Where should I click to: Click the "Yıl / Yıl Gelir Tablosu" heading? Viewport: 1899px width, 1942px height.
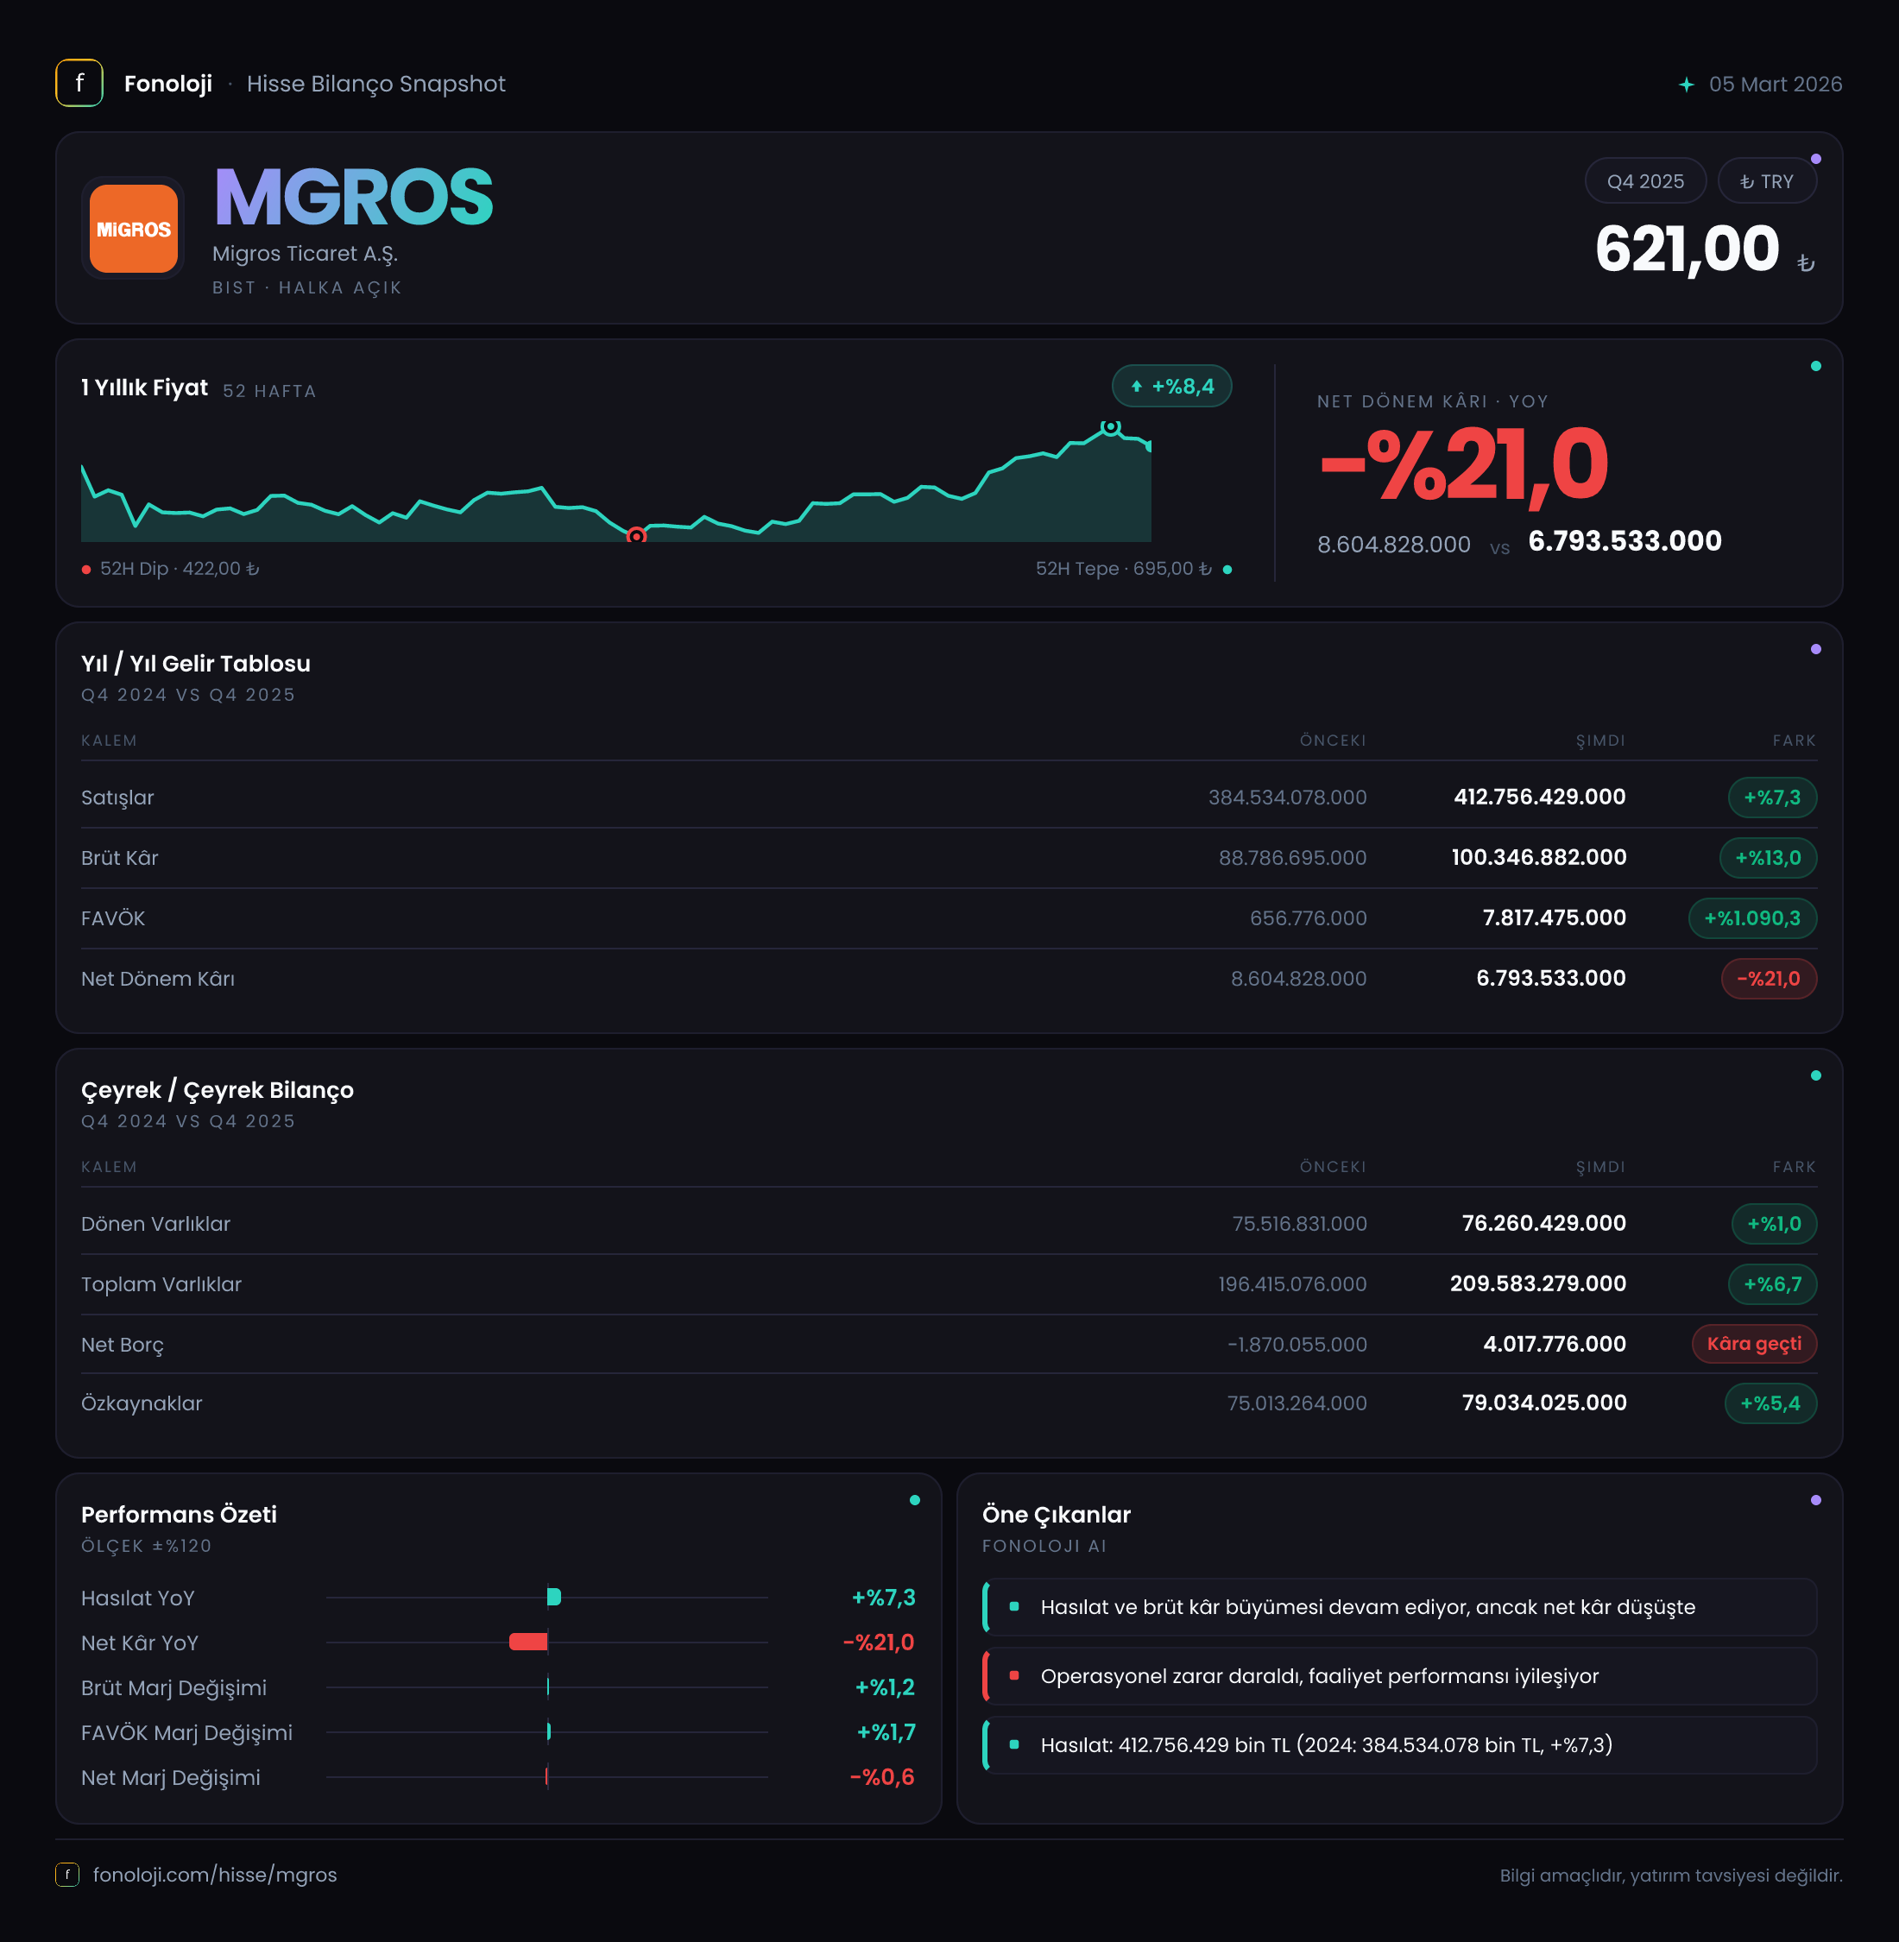[195, 663]
